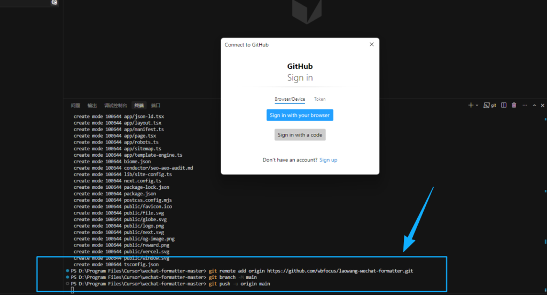
Task: Switch to the Browser/Device tab
Action: pos(290,99)
